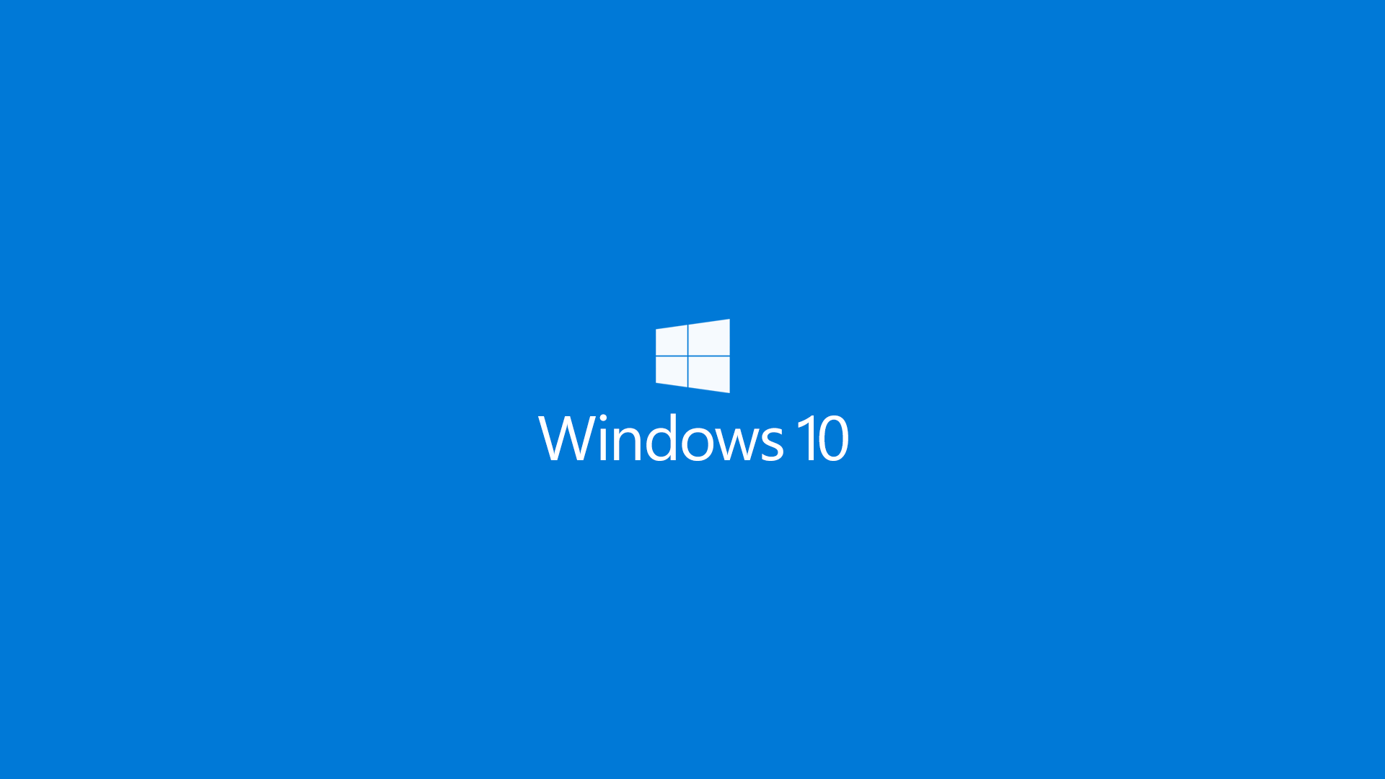Open the Windows 10 setup screen

tap(692, 390)
